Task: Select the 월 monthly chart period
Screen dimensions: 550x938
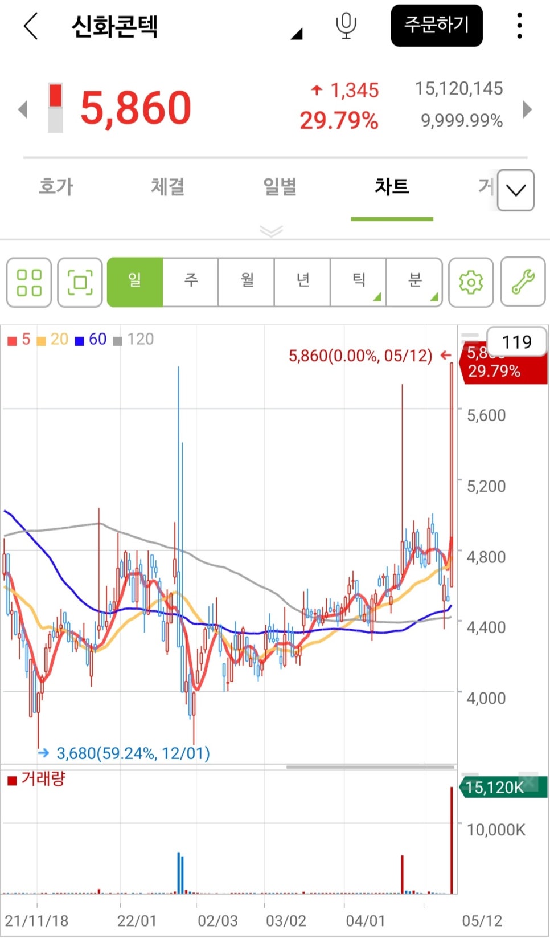Action: [x=247, y=283]
